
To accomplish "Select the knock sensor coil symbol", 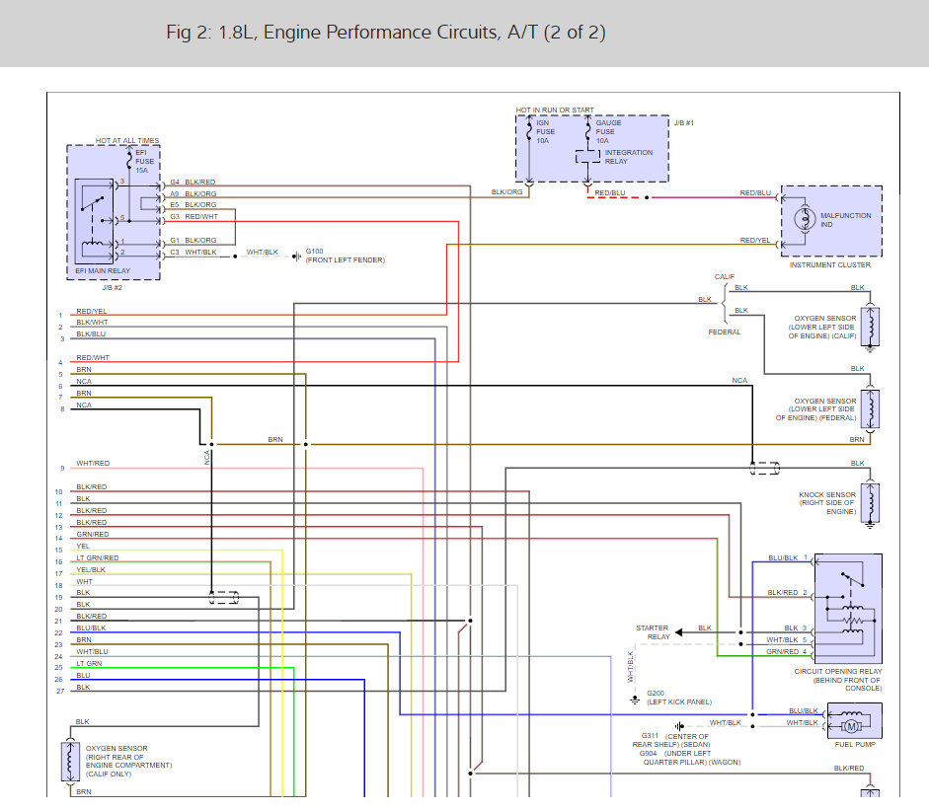I will [870, 503].
